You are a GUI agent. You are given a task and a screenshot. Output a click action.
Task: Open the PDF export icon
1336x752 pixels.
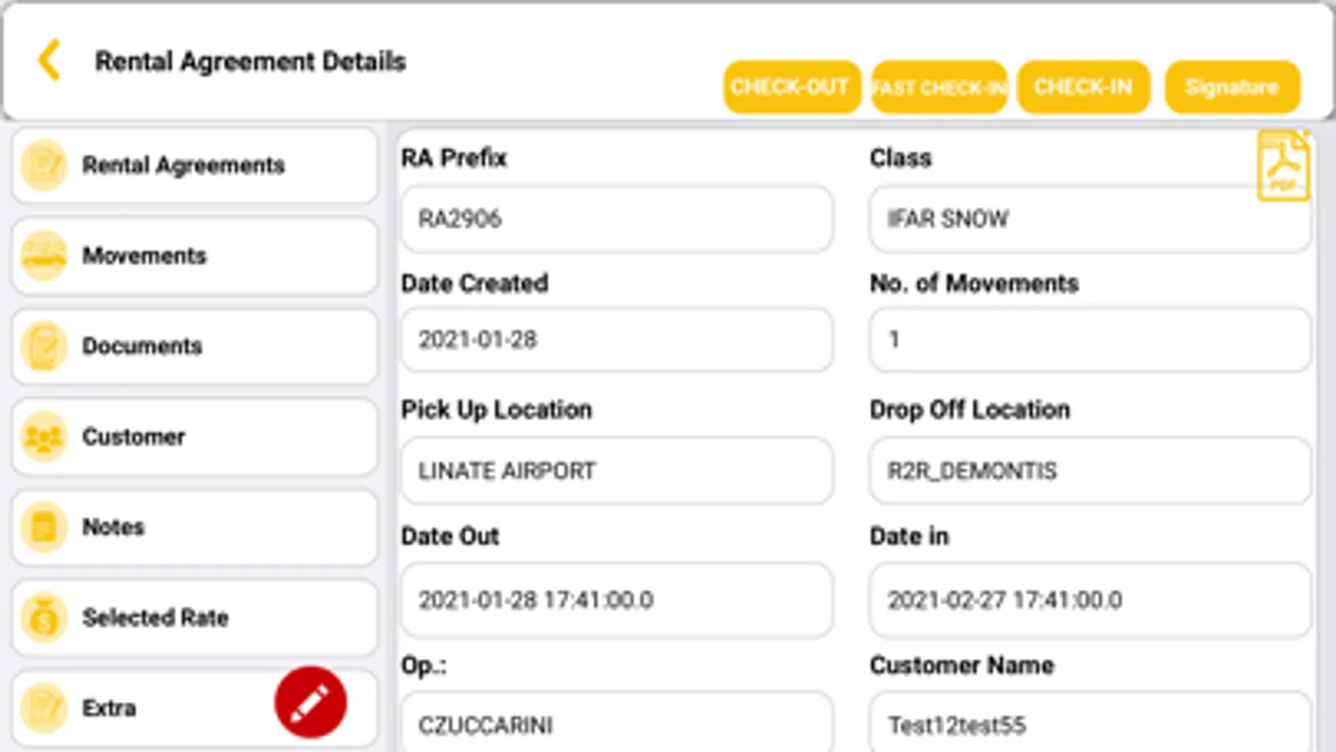coord(1283,166)
